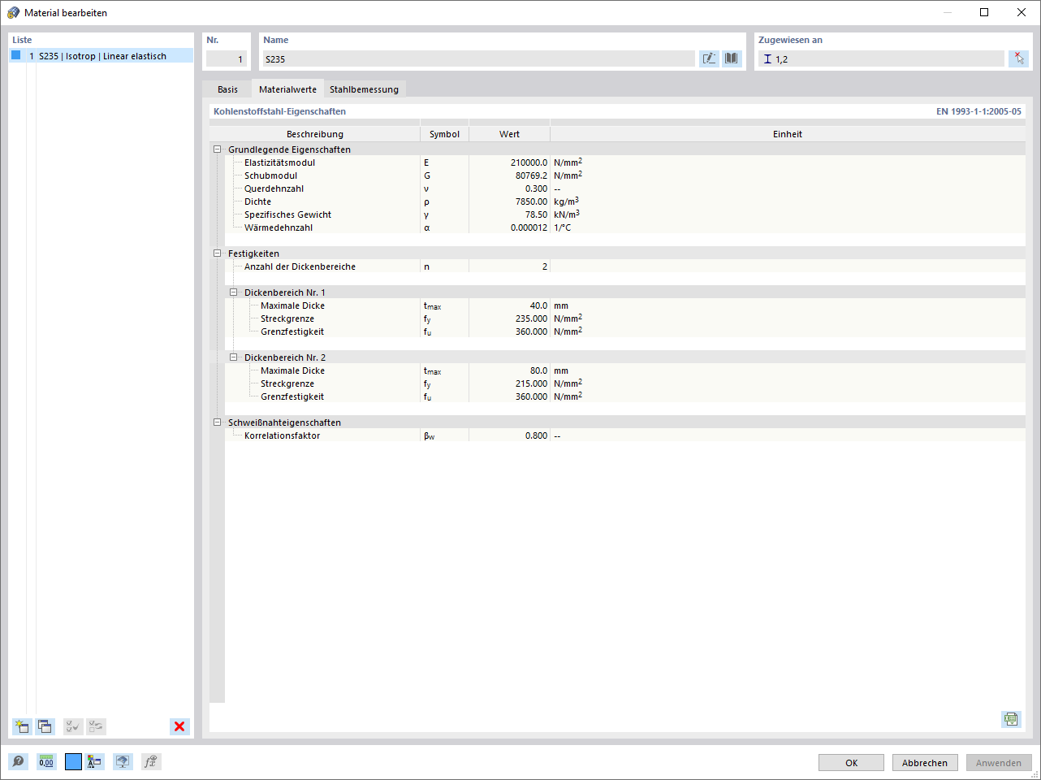Open the material library book icon
Screen dimensions: 1041x780
732,58
